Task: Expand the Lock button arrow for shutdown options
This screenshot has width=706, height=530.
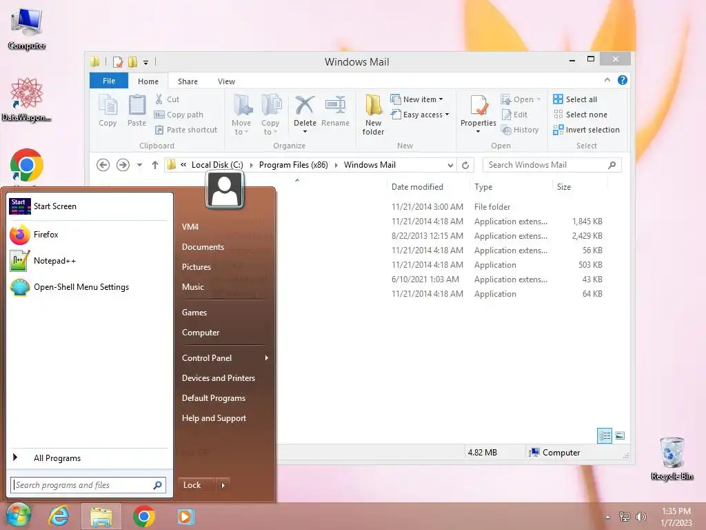Action: 223,485
